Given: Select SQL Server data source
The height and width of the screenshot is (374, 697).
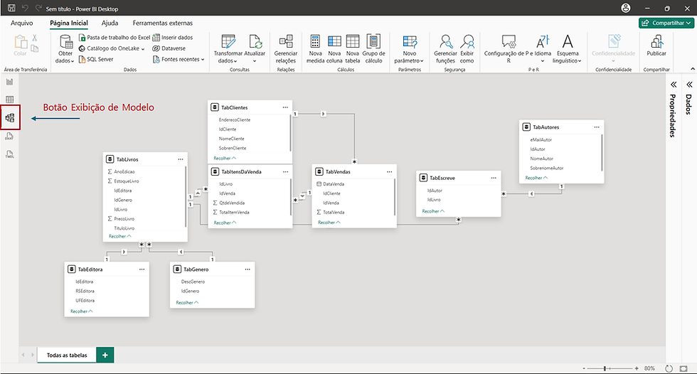Looking at the screenshot, I should (x=96, y=59).
